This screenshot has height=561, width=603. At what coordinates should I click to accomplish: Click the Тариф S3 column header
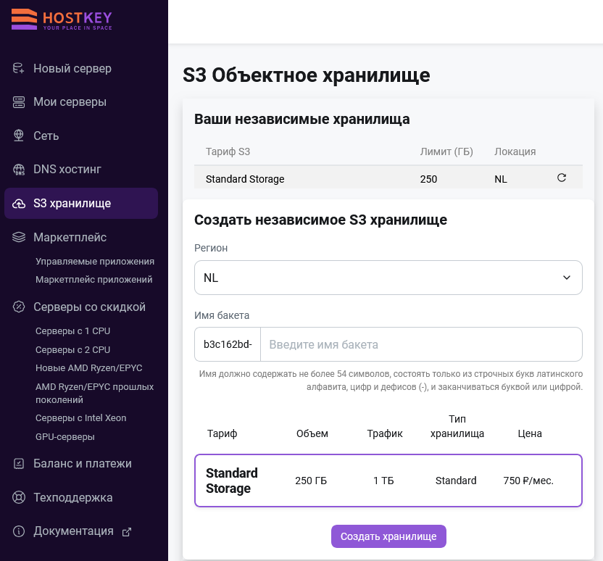[228, 151]
